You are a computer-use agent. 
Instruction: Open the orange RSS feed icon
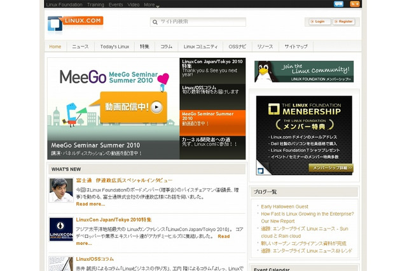tap(355, 4)
